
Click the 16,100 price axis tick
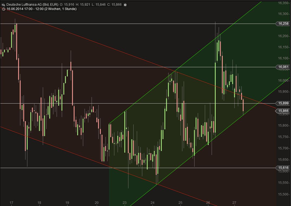click(283, 58)
